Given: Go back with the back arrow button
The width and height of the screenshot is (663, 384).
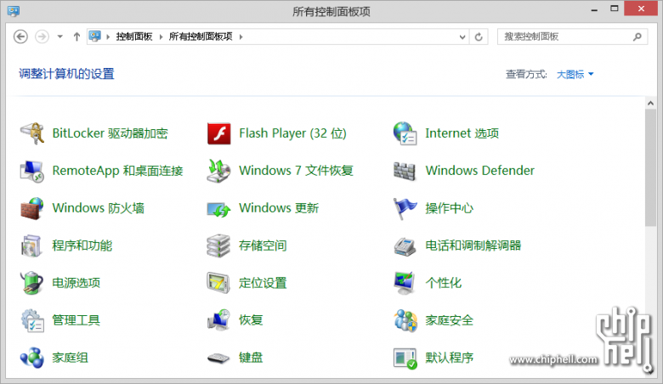Looking at the screenshot, I should [x=20, y=37].
